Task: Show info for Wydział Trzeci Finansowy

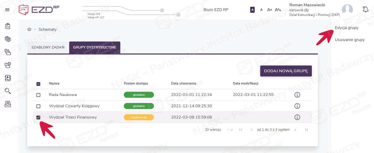Action: click(x=297, y=117)
